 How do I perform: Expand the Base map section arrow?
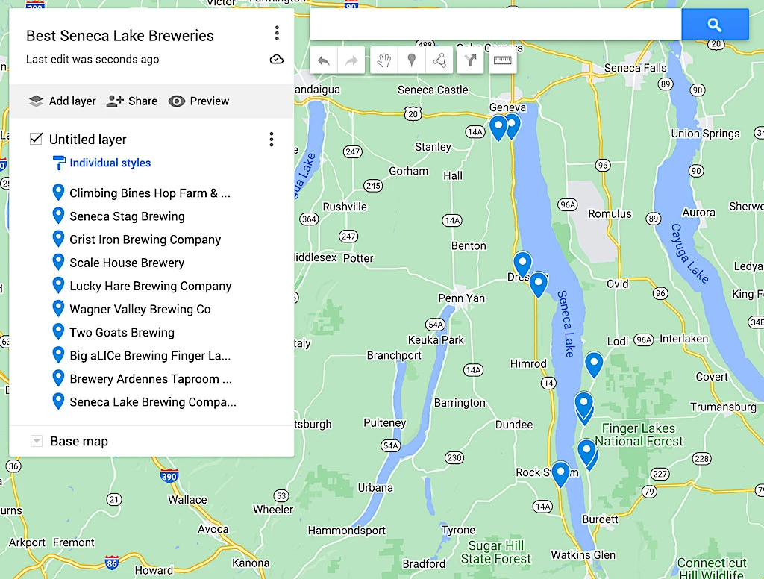[37, 442]
